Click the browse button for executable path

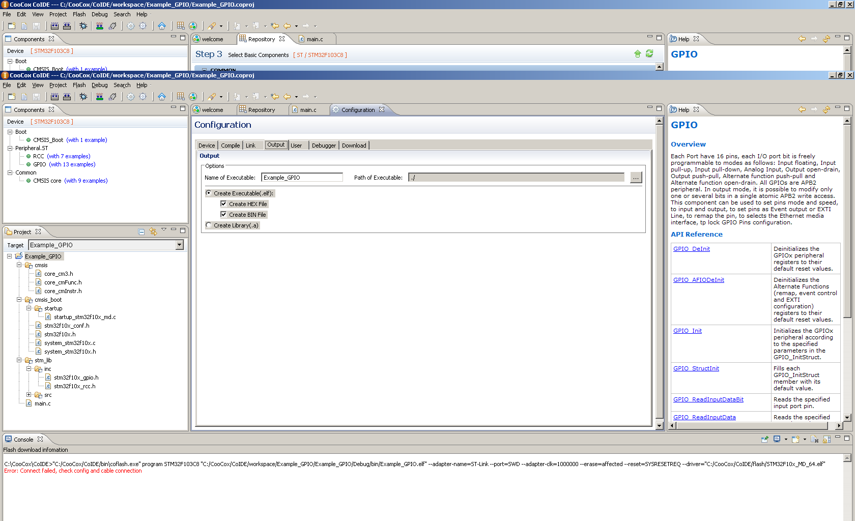pos(636,178)
